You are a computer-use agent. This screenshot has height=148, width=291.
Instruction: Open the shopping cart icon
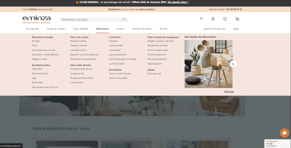[237, 19]
